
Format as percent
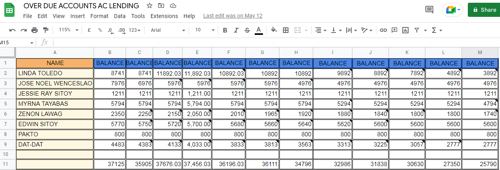tap(100, 30)
